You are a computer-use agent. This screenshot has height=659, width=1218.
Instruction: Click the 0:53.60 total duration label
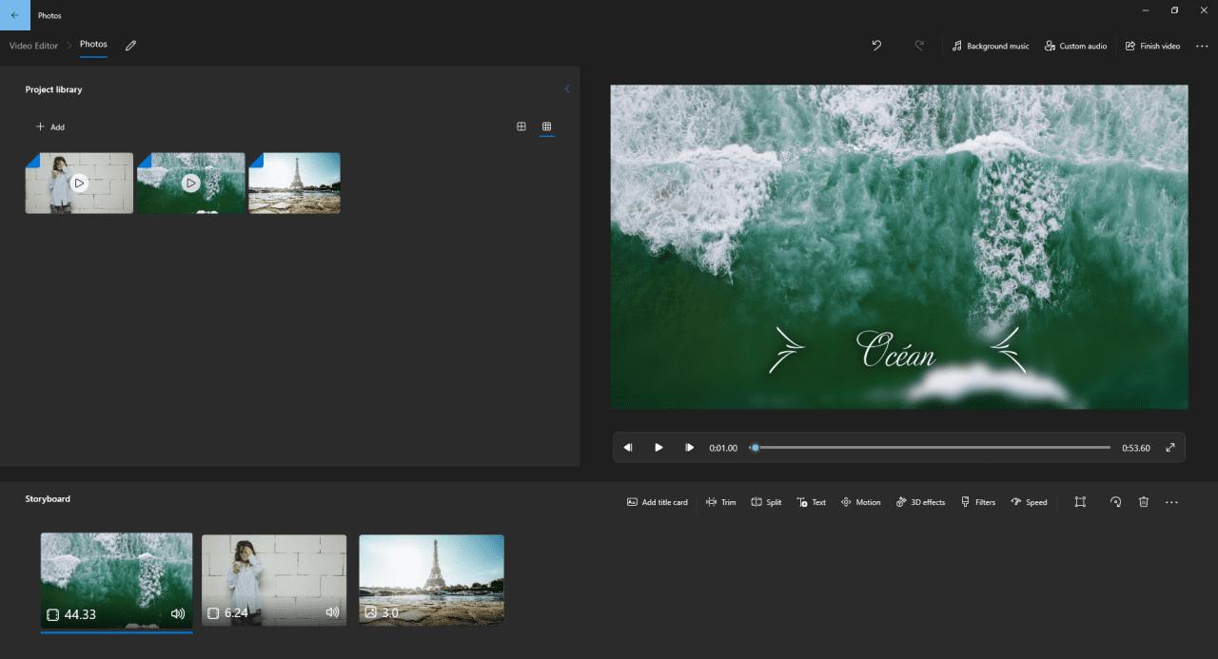1136,448
